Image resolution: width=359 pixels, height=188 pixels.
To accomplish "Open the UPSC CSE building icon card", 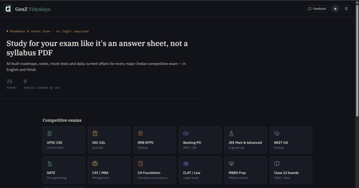I will pos(64,140).
